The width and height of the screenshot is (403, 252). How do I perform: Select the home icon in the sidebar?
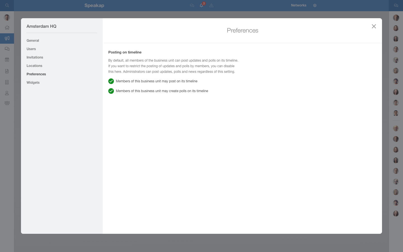(7, 27)
